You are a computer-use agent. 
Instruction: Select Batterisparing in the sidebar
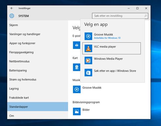tap(38, 71)
